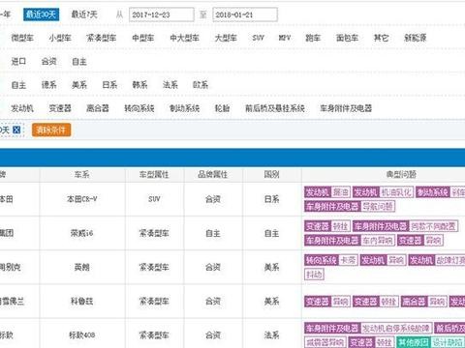Click the 典型问题 column header
Screen dimensions: 465x348
(401, 175)
